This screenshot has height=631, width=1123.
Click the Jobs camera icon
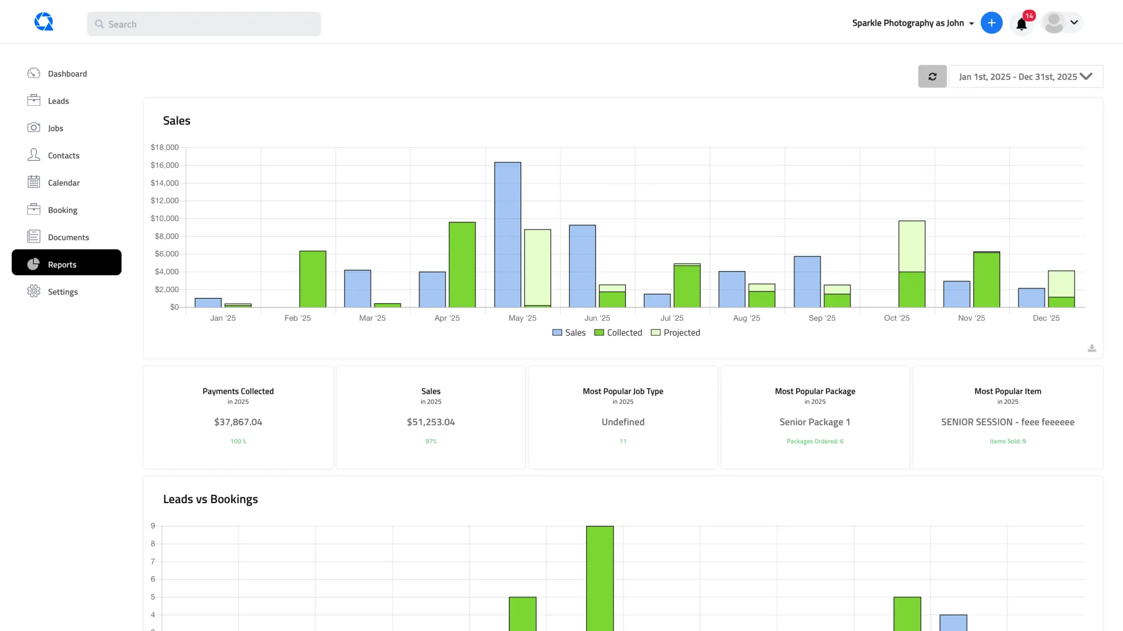point(35,128)
